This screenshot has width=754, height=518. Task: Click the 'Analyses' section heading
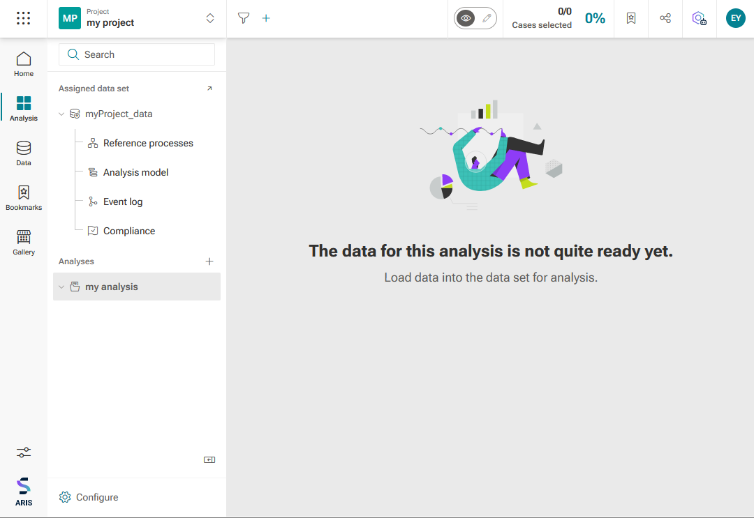(77, 261)
